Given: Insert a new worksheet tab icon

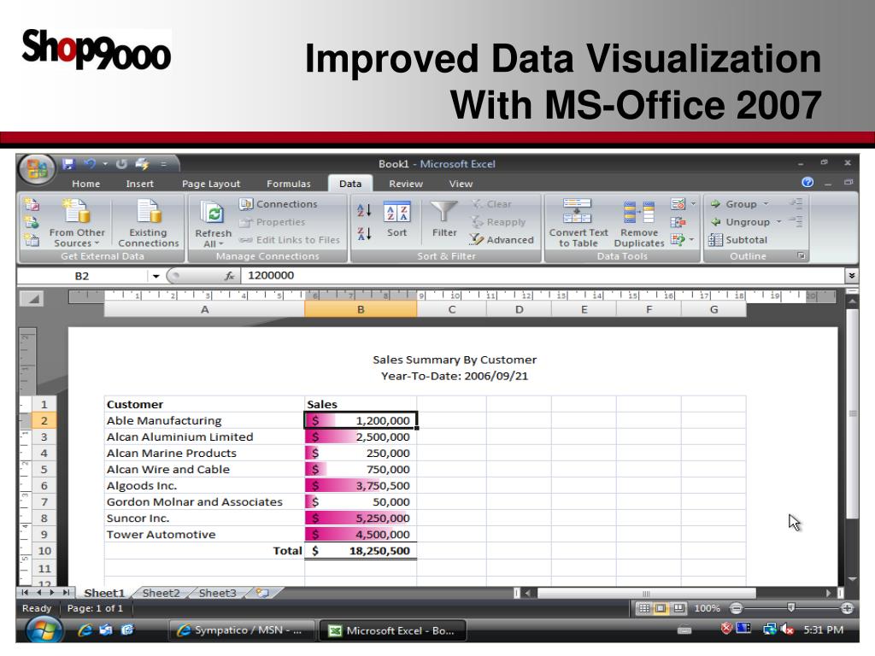Looking at the screenshot, I should (262, 593).
